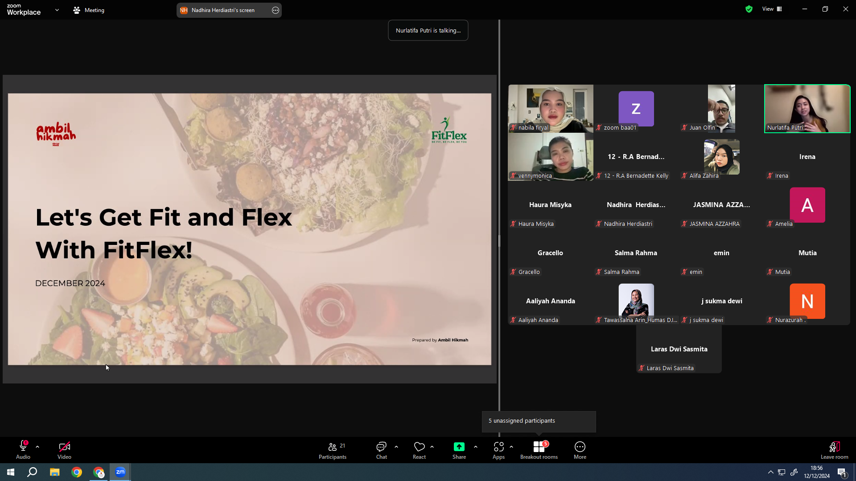This screenshot has width=856, height=481.
Task: Click Alifa Zahira's participant tile
Action: coord(722,157)
